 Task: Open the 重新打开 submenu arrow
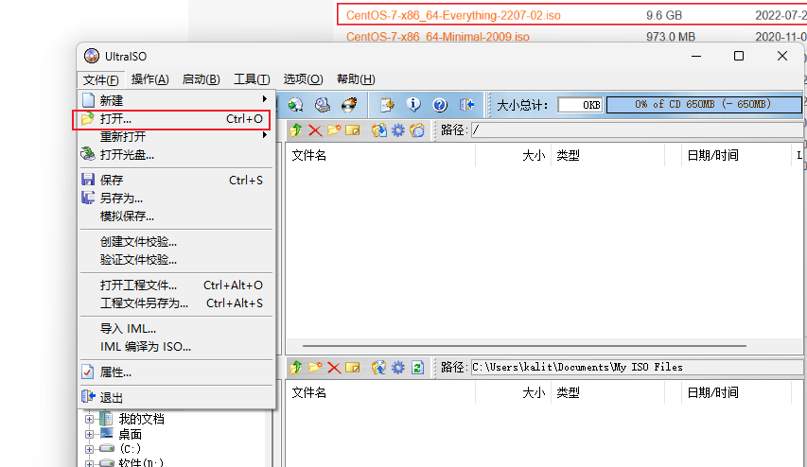coord(265,135)
